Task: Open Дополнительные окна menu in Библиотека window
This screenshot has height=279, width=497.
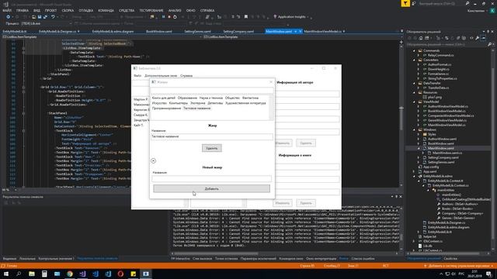Action: pos(161,76)
